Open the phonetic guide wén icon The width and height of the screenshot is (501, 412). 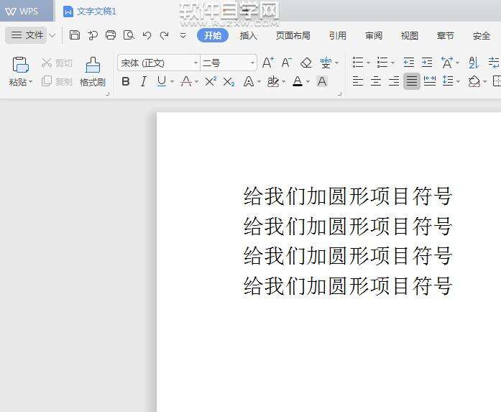click(326, 63)
